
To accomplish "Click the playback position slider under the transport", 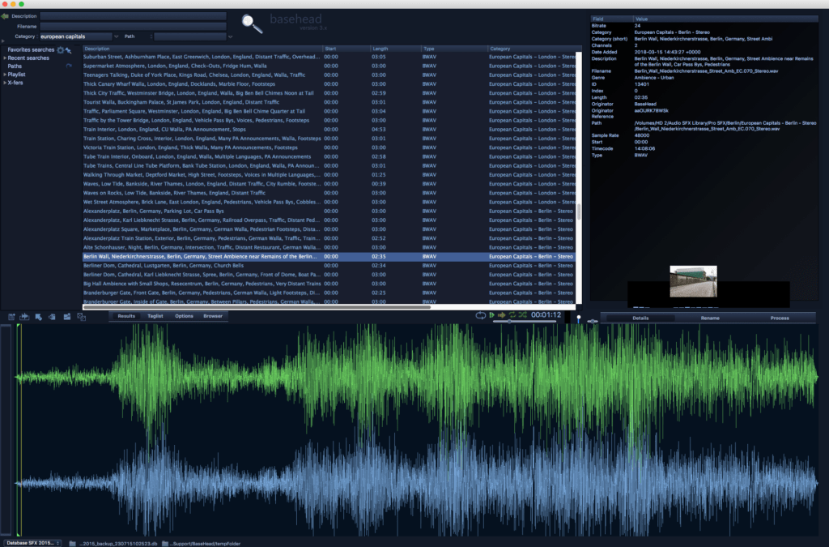I will click(x=508, y=322).
